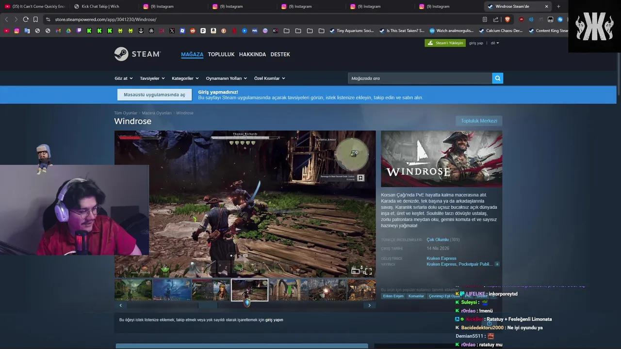The height and width of the screenshot is (349, 621).
Task: Expand the publisher list plus icon
Action: (497, 264)
